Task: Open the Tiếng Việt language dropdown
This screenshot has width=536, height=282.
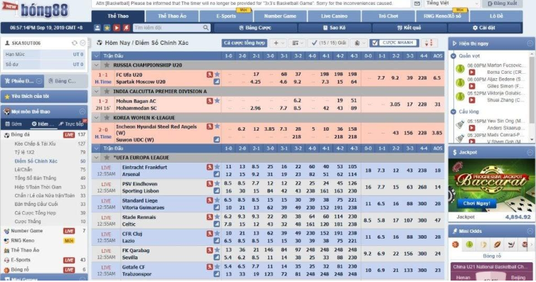Action: point(452,4)
